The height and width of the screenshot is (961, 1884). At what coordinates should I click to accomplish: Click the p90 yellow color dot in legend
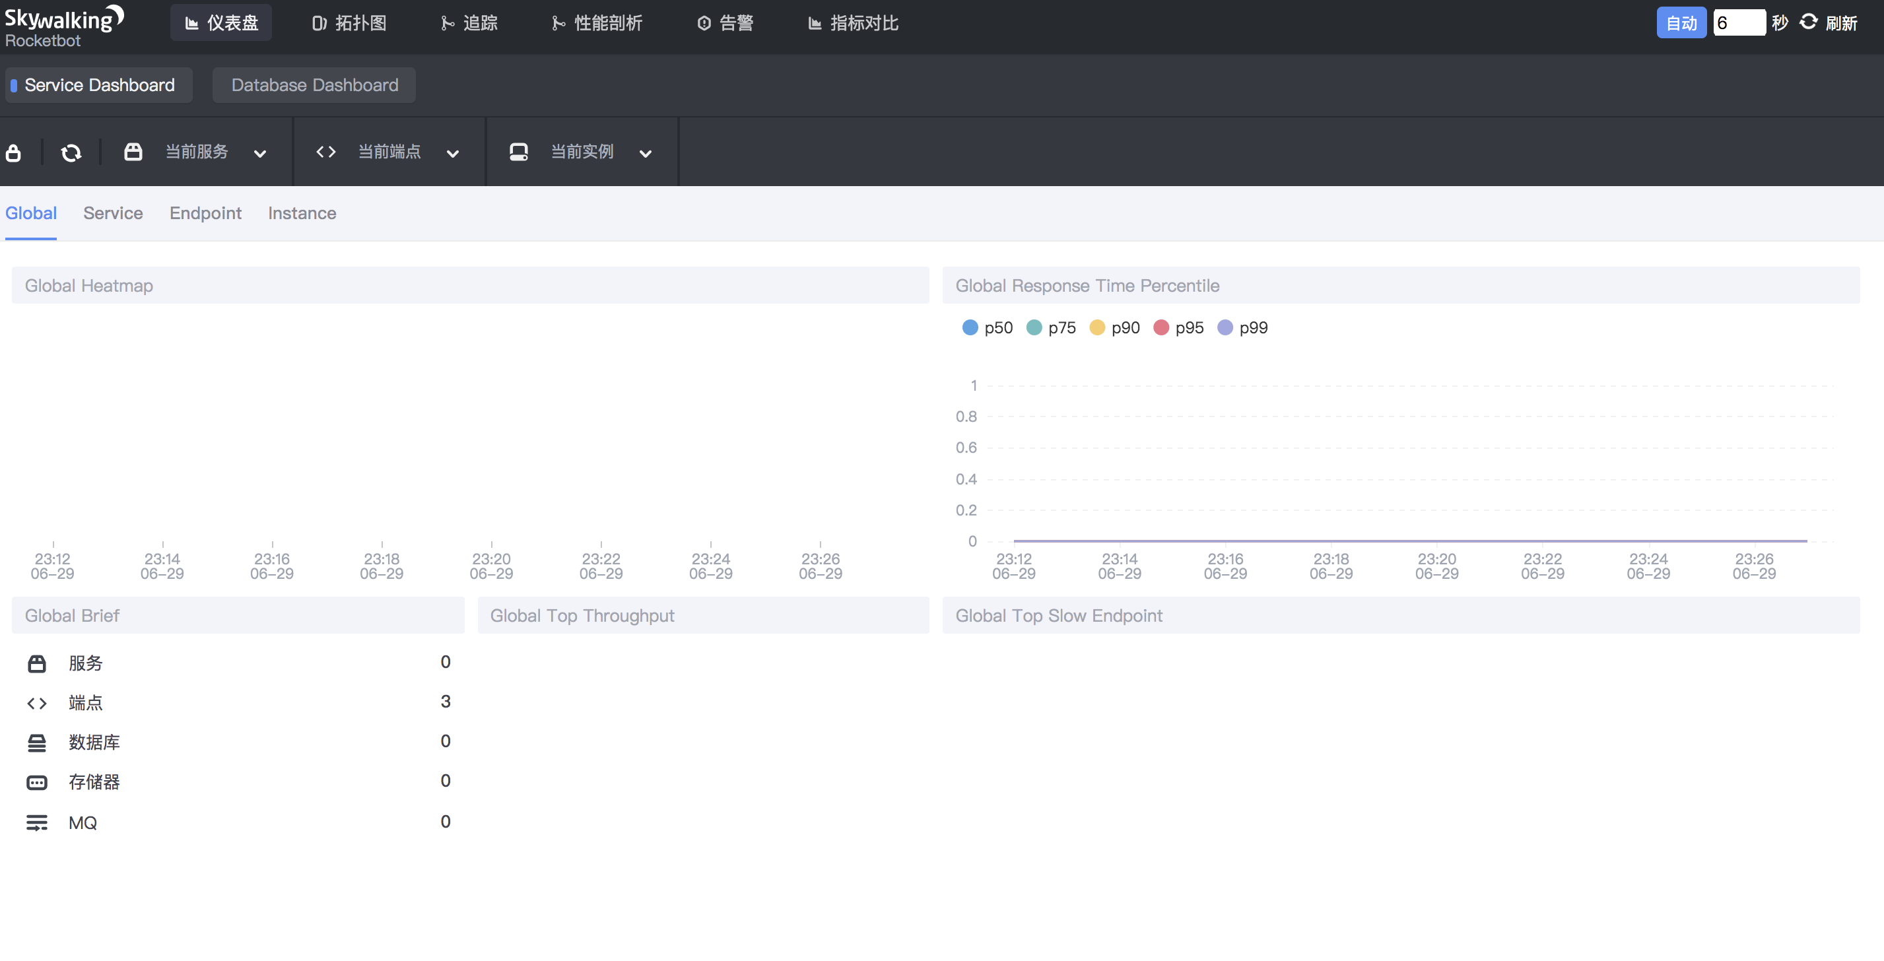tap(1096, 327)
